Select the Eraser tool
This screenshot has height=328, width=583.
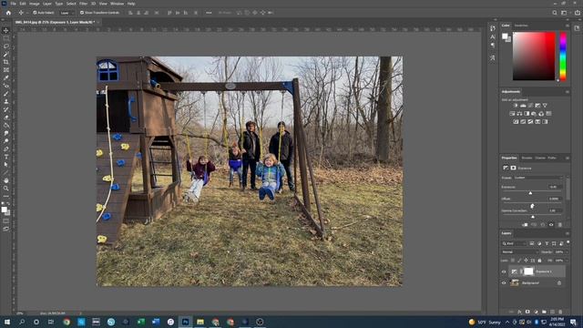(x=6, y=118)
